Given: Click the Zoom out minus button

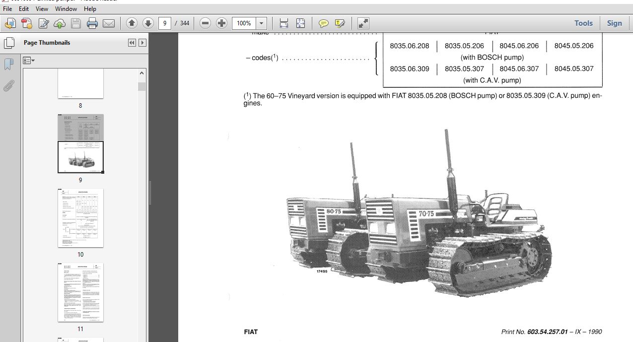Looking at the screenshot, I should pyautogui.click(x=206, y=23).
